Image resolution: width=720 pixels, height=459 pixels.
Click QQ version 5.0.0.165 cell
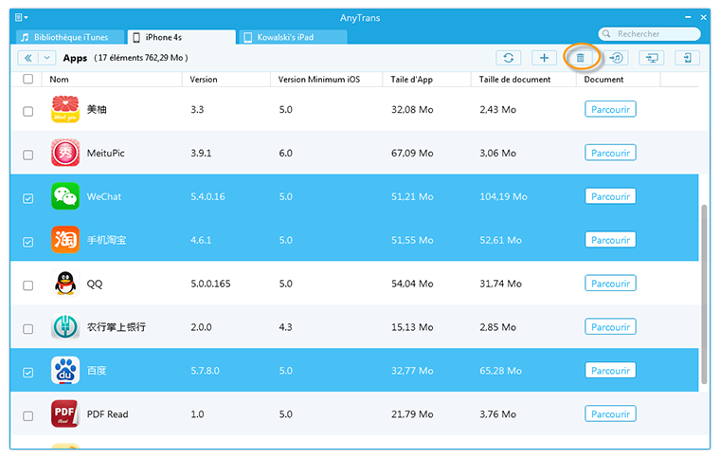click(210, 284)
